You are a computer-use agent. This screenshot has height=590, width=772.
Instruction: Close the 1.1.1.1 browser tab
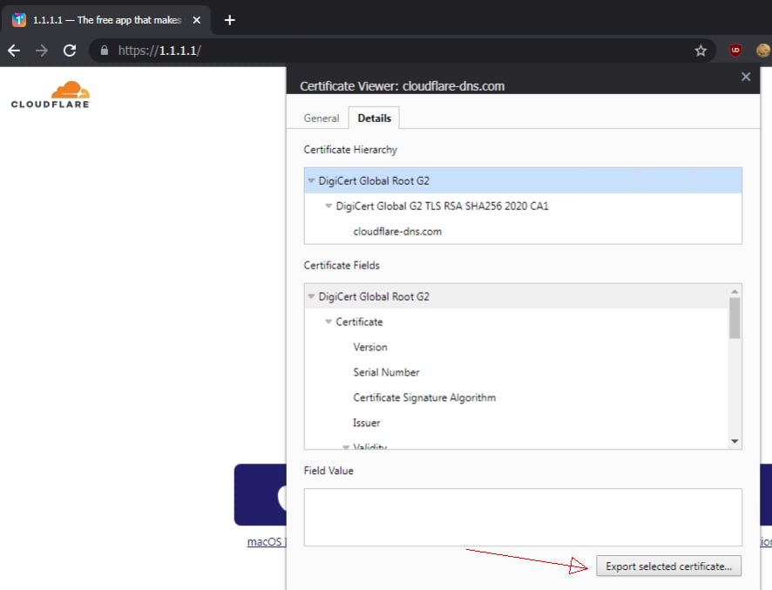click(x=196, y=20)
